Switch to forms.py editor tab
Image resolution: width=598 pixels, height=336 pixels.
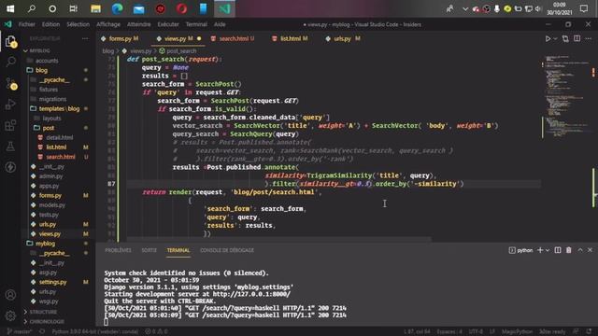[x=120, y=38]
